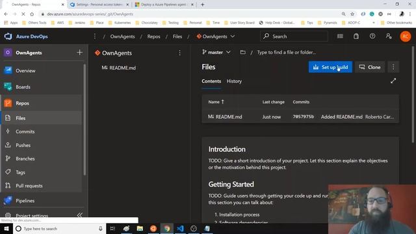Open Task View on the taskbar

coord(112,228)
